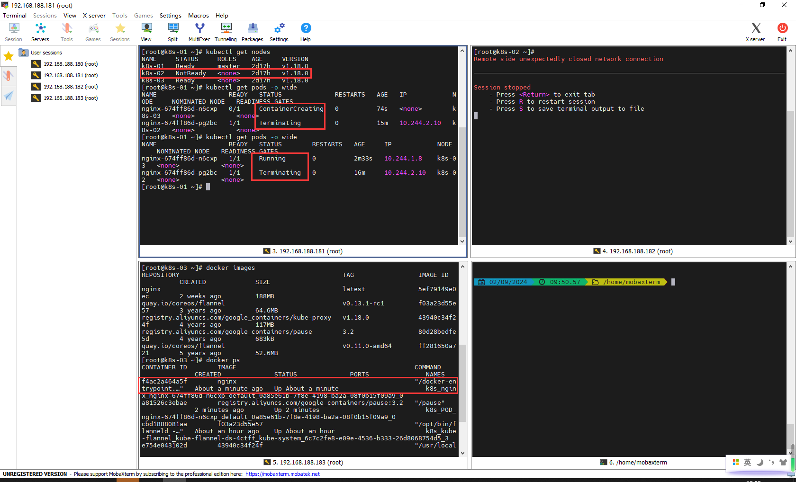Viewport: 796px width, 482px height.
Task: Open the Help menu
Action: coord(222,16)
